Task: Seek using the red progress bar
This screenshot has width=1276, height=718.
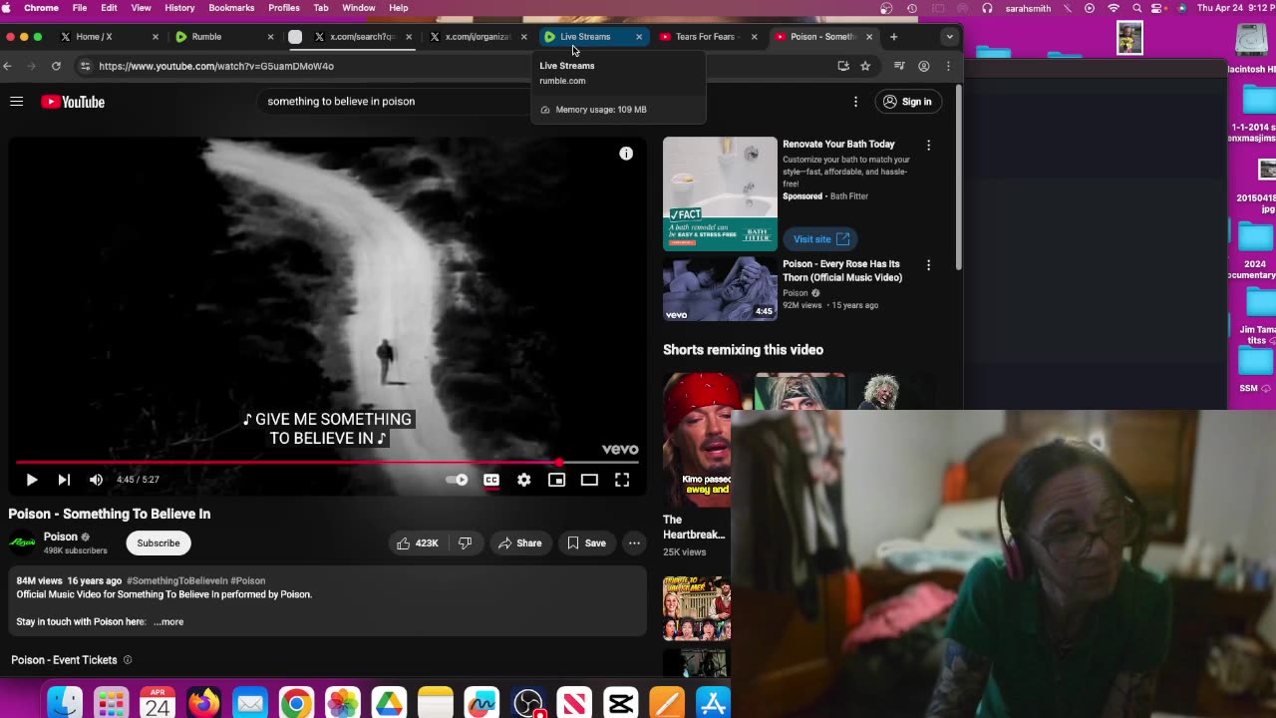Action: [327, 463]
